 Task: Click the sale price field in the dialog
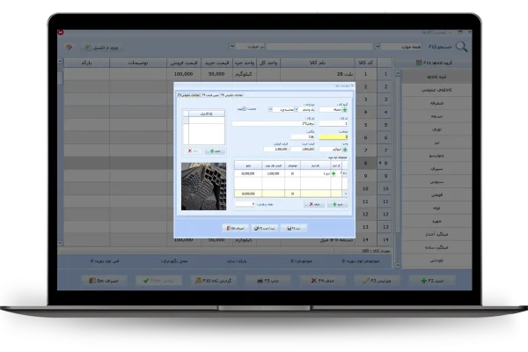275,149
